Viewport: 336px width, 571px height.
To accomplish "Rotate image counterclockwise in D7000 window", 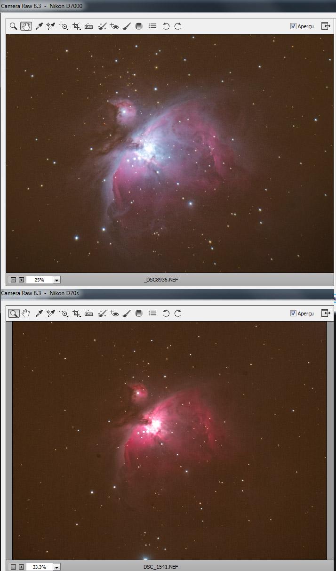I will [166, 26].
